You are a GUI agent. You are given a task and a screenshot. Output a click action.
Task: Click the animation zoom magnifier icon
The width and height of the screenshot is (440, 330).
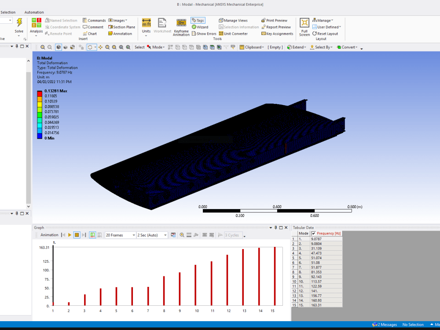coord(182,235)
